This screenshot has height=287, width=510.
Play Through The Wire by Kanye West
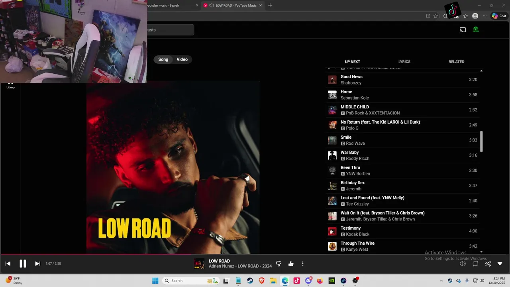point(403,246)
